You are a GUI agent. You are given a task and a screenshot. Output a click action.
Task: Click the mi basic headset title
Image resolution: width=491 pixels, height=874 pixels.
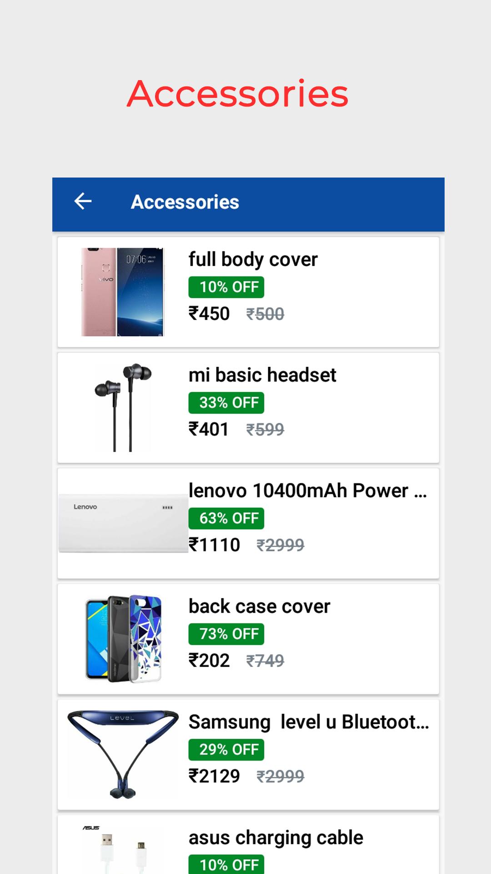click(262, 375)
